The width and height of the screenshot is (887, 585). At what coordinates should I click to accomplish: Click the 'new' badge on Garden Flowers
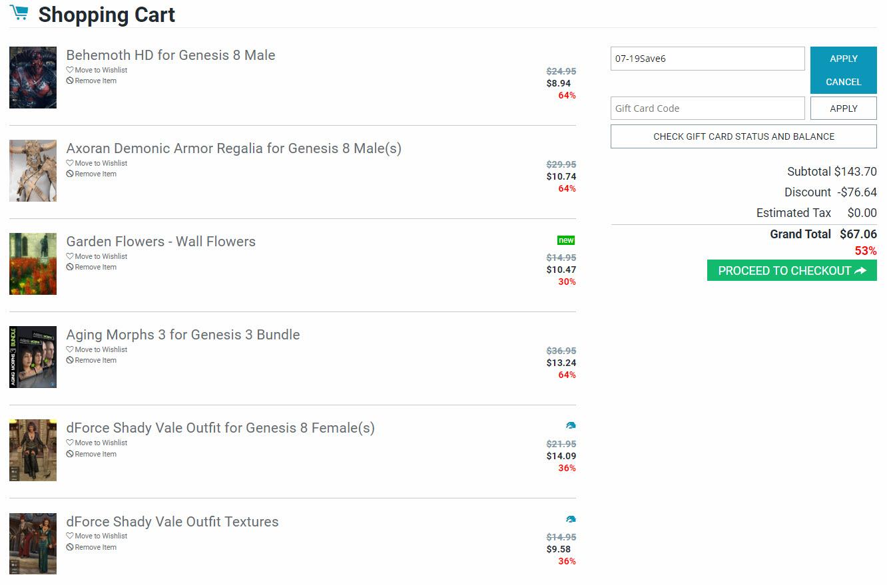[x=566, y=240]
